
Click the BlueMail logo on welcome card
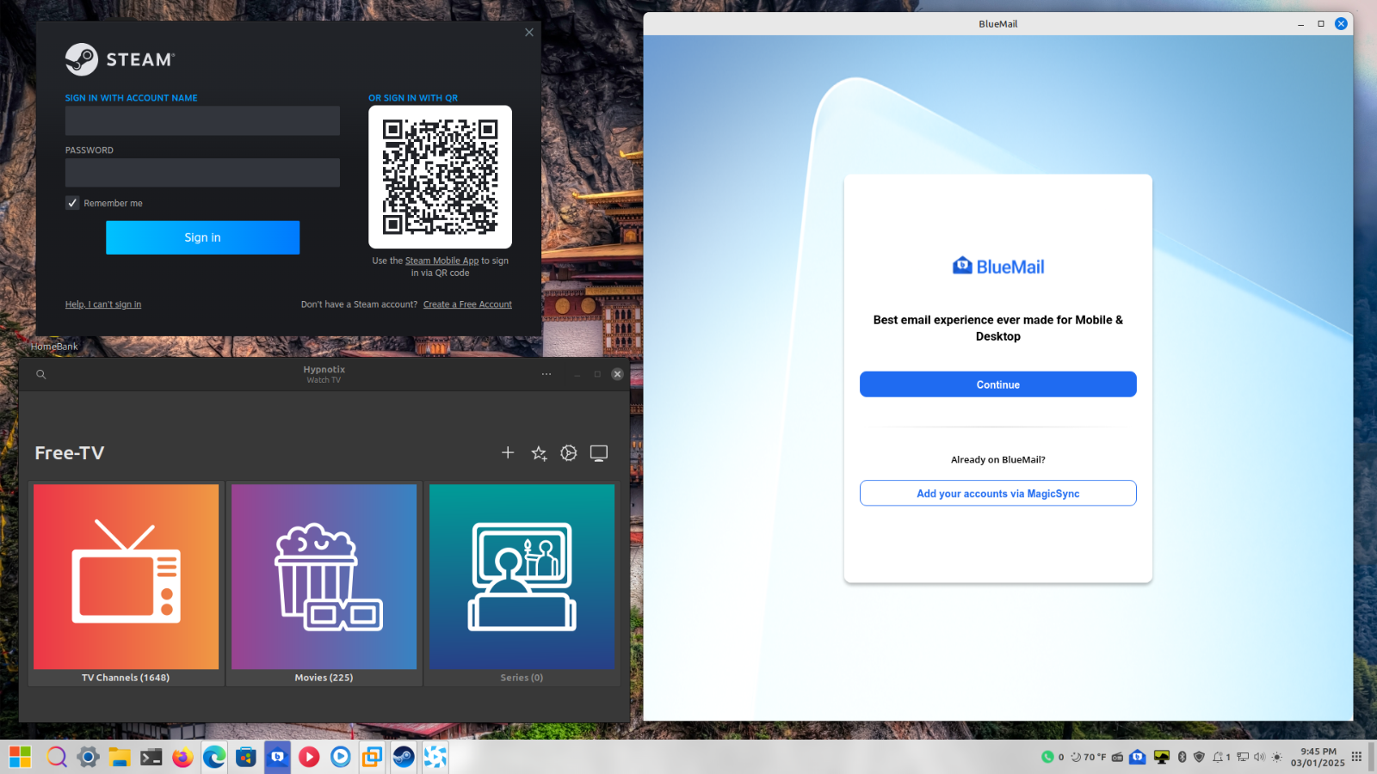pos(998,267)
